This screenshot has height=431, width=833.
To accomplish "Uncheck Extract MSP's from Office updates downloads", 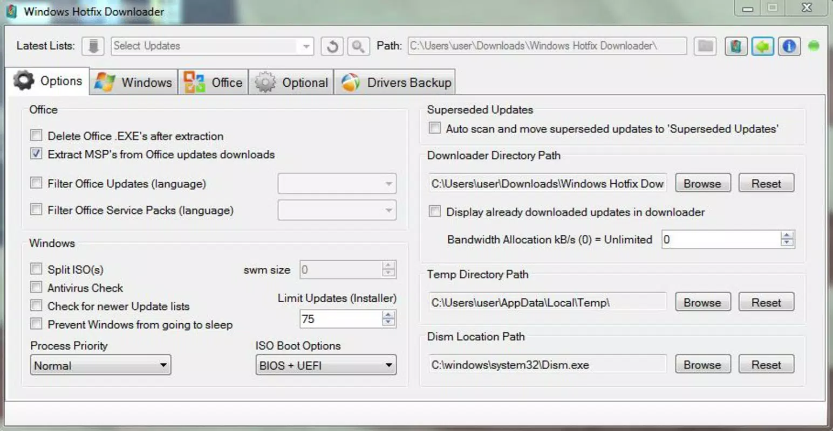I will (x=36, y=154).
